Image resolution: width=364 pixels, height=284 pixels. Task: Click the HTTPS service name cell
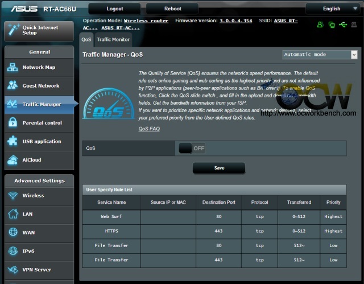click(x=111, y=231)
